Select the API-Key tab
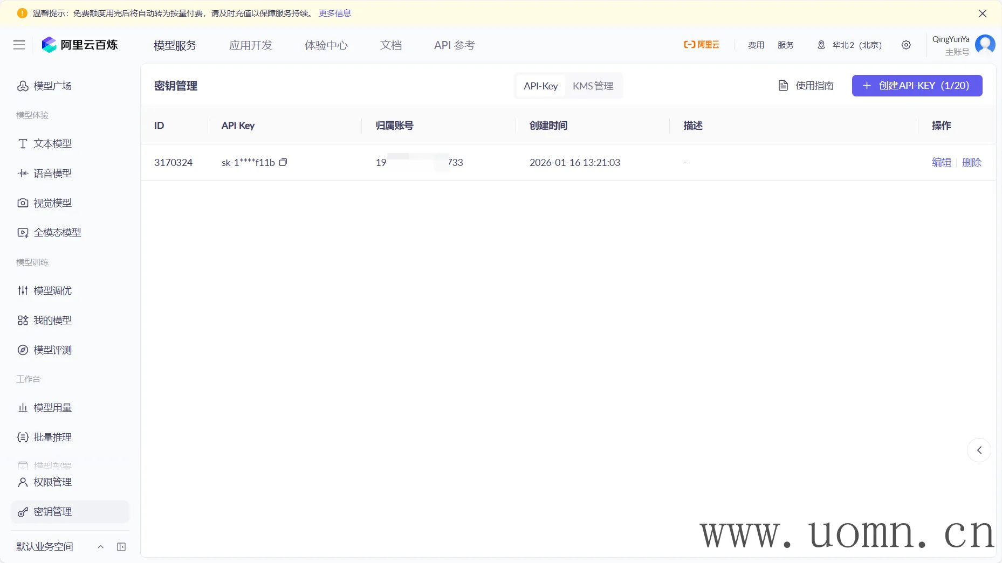 coord(540,86)
